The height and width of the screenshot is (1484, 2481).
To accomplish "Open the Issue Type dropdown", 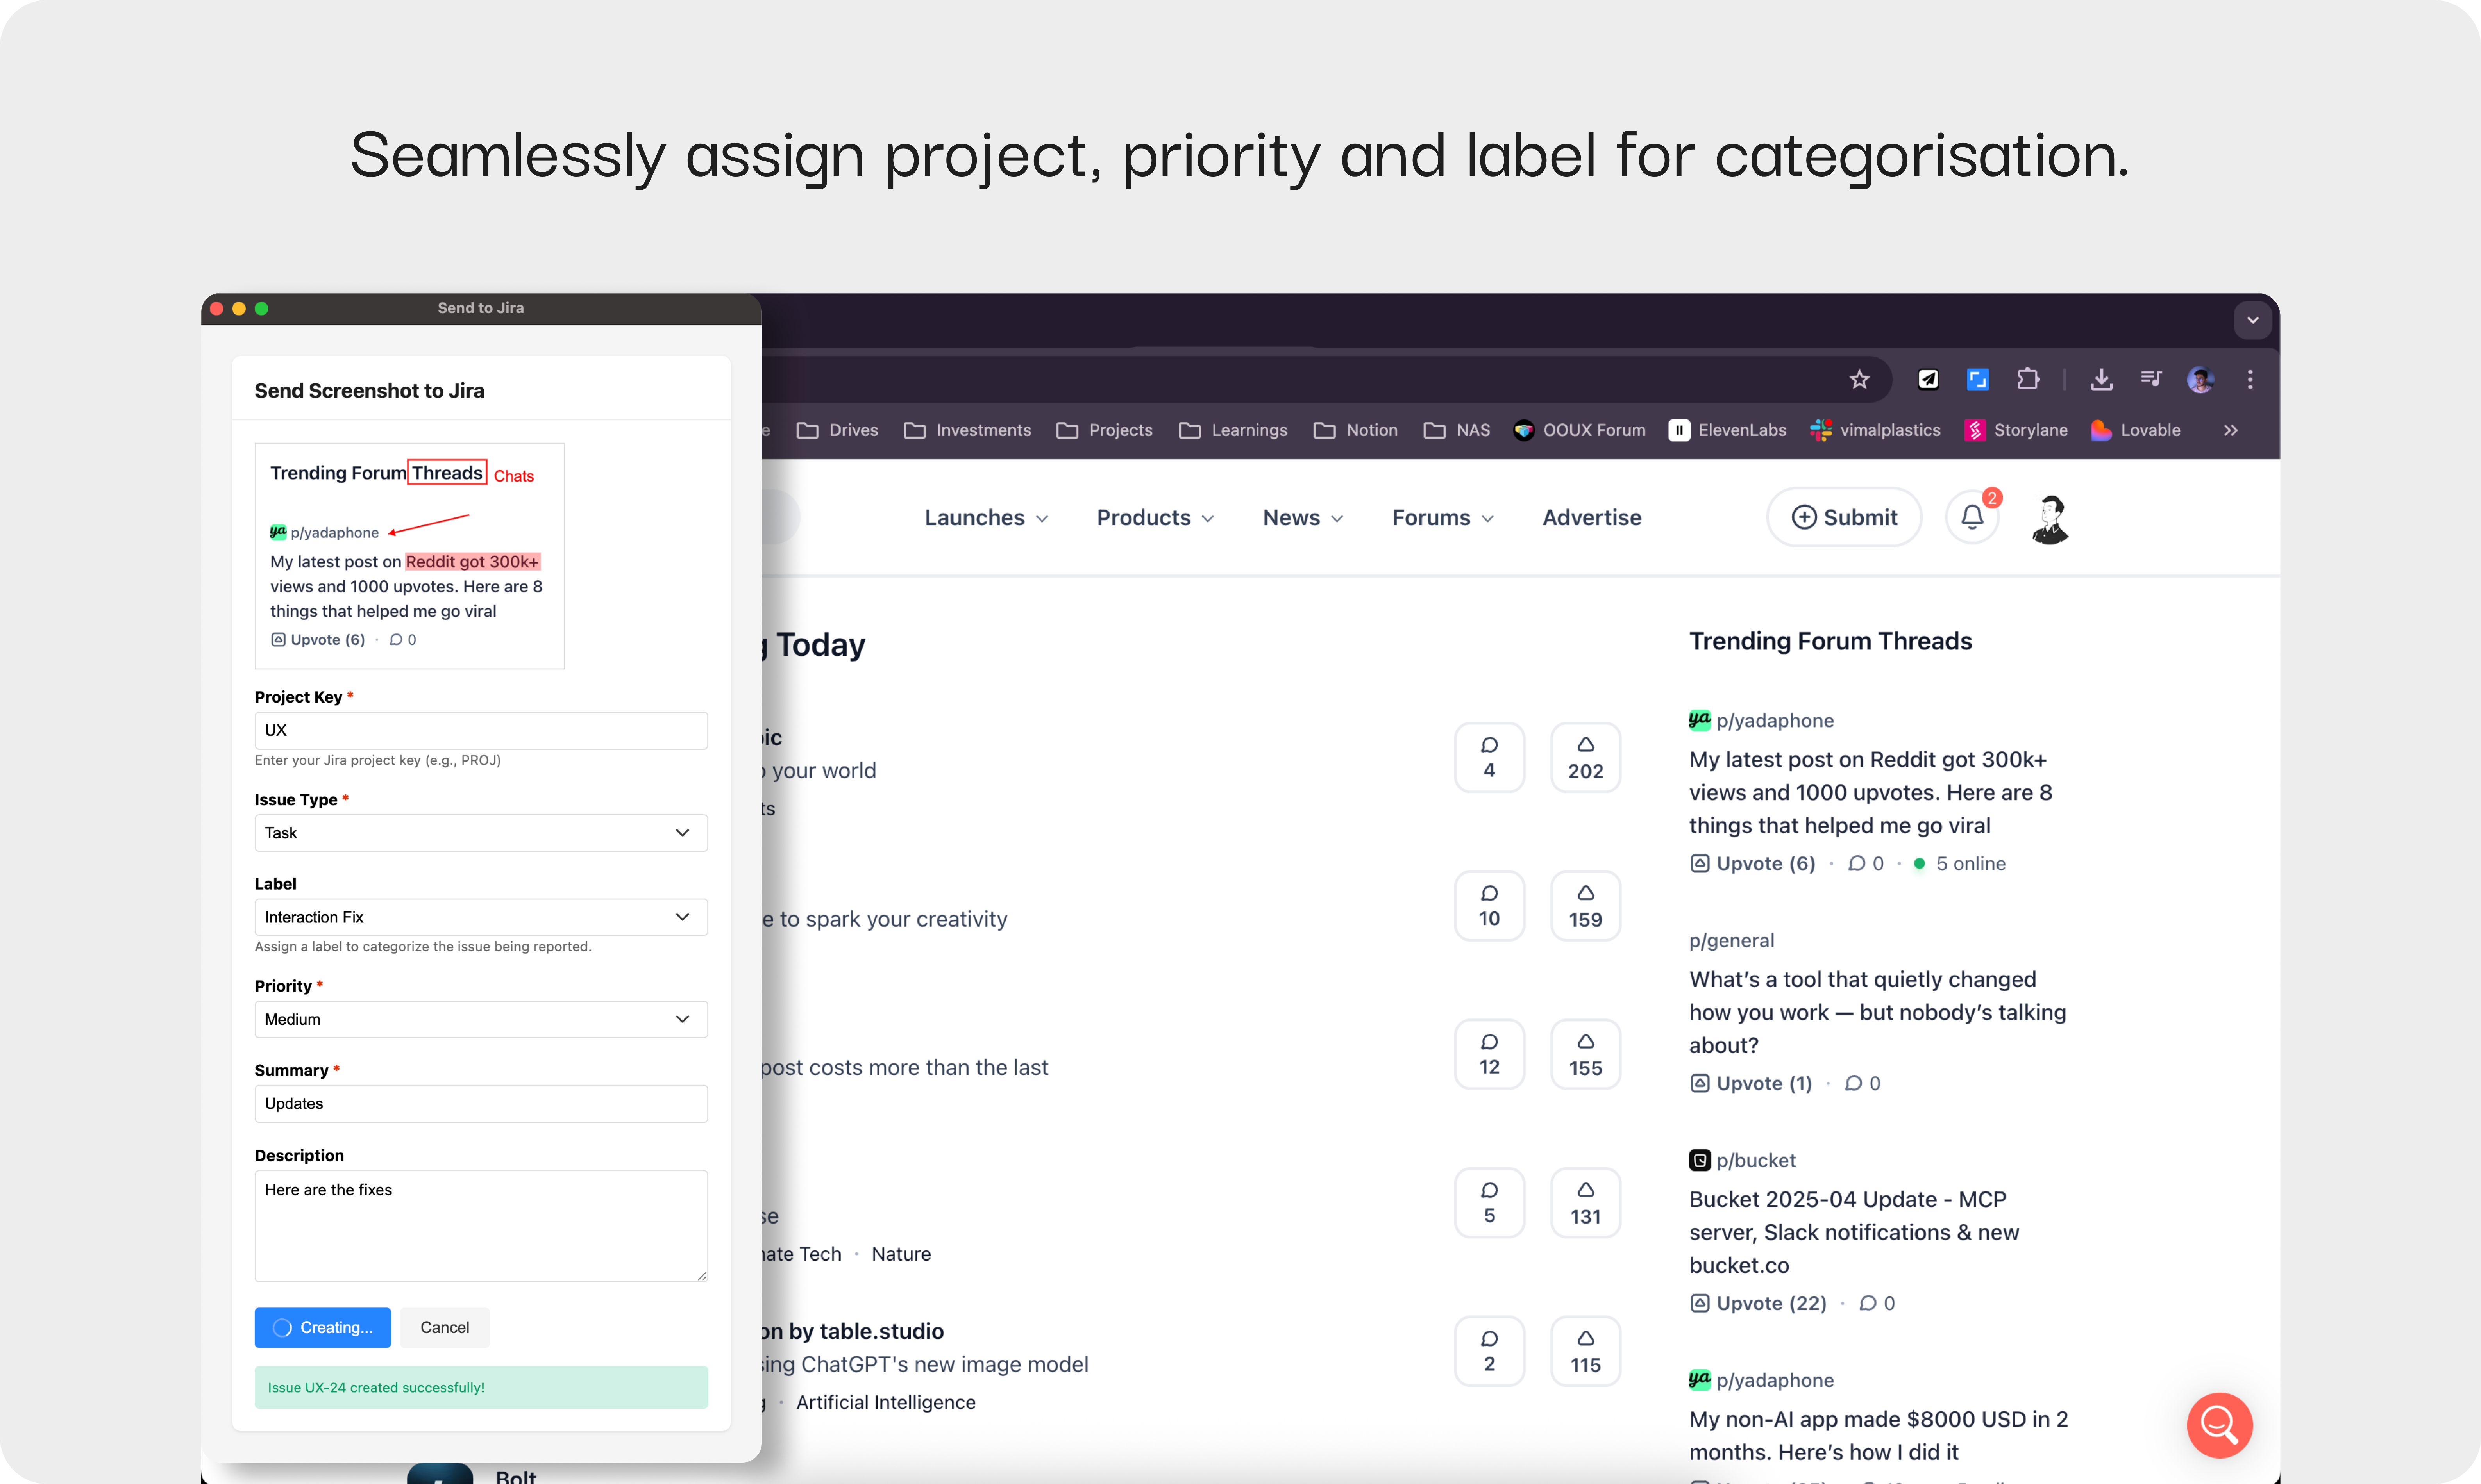I will point(481,833).
